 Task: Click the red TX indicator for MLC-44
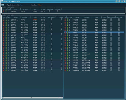coord(65,37)
